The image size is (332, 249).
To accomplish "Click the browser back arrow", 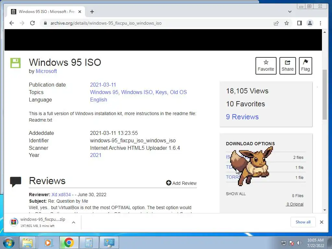I will (x=12, y=23).
